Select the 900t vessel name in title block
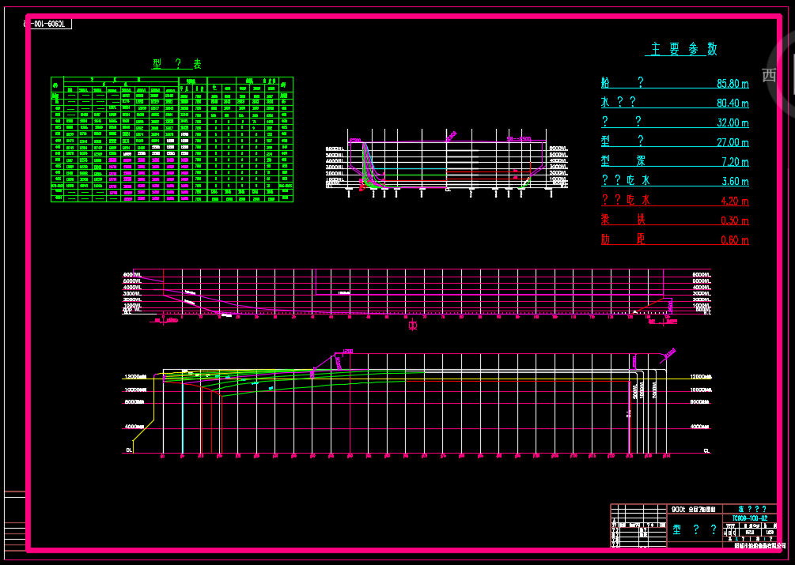 tap(693, 510)
